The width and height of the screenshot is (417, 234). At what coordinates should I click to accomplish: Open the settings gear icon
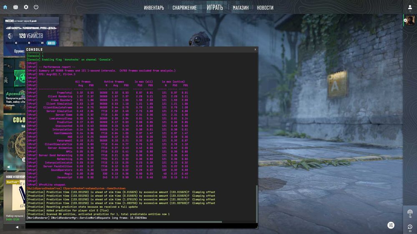tap(26, 7)
